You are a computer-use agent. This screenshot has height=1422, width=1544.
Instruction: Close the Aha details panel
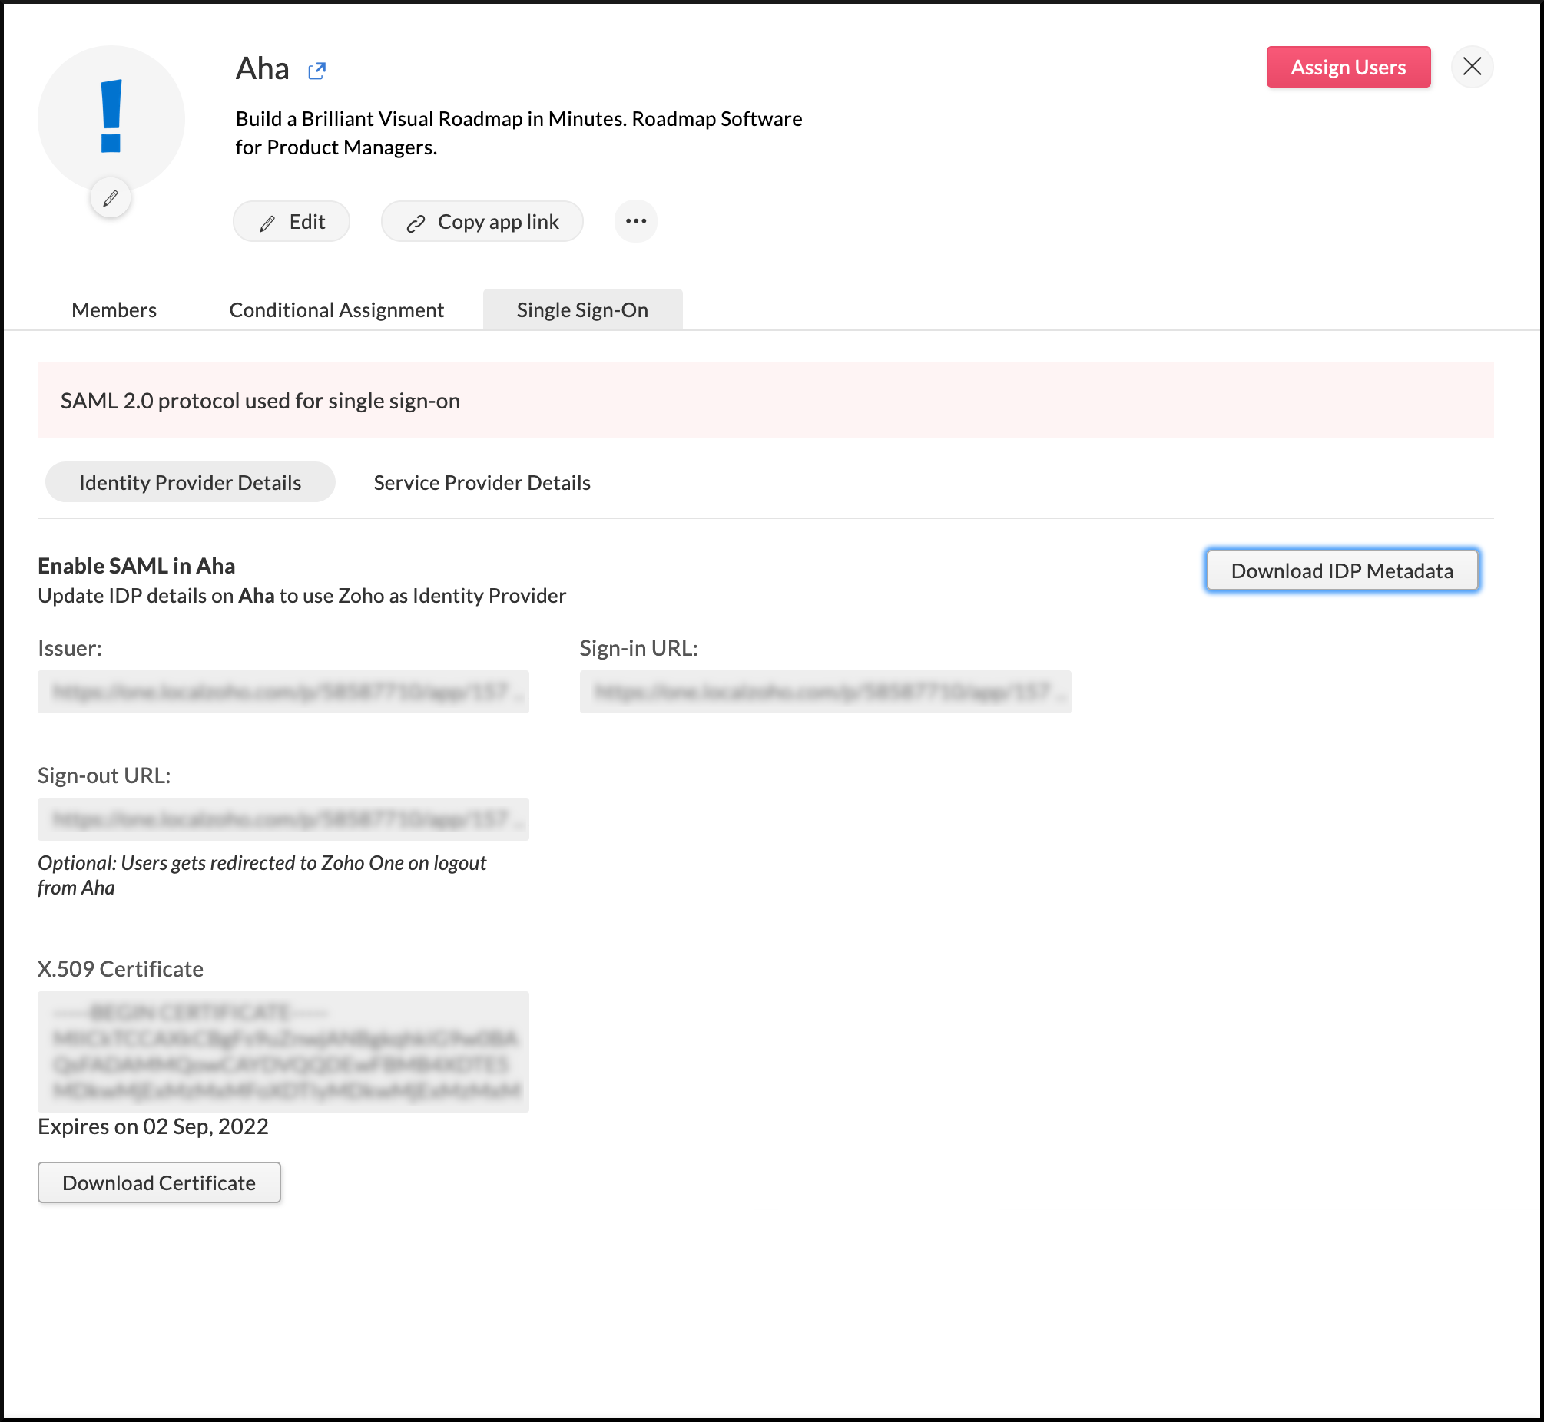point(1472,67)
